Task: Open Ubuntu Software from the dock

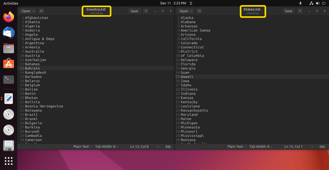Action: [x=9, y=64]
